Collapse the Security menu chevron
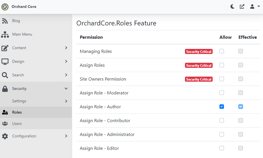Screen dimensions: 263x158 click(66, 88)
